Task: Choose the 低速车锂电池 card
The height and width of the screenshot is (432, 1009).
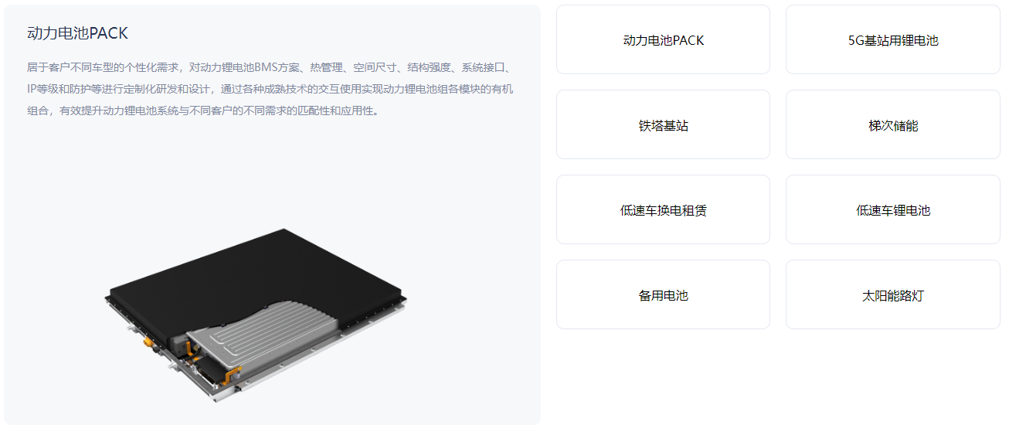Action: (892, 209)
